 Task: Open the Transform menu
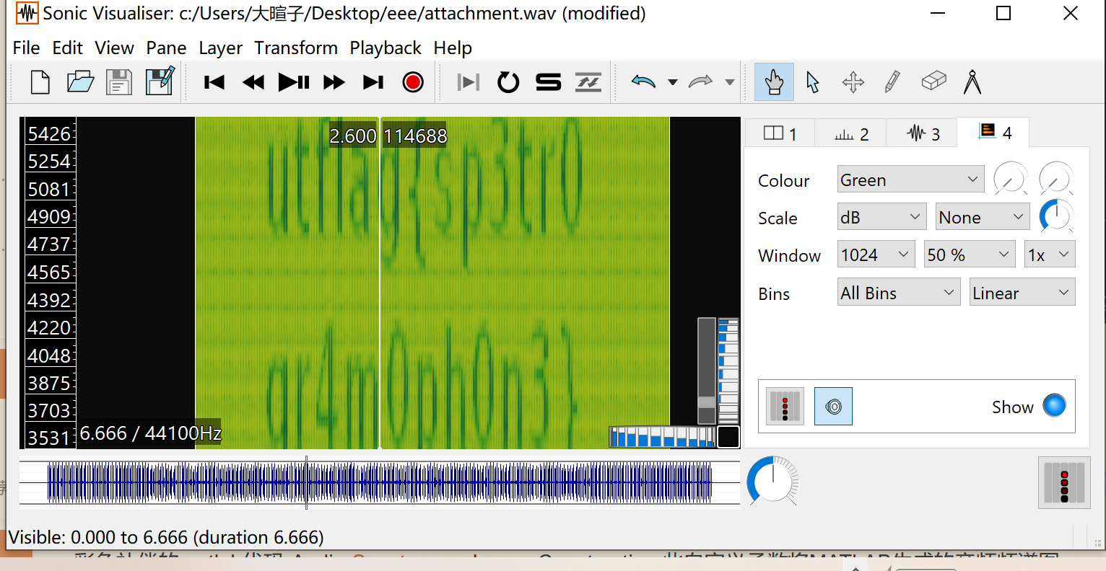point(296,48)
